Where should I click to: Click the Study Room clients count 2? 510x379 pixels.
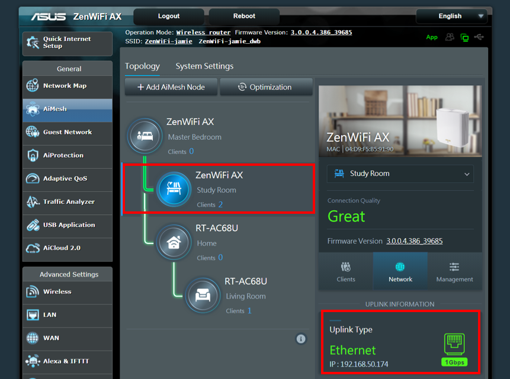pyautogui.click(x=220, y=204)
